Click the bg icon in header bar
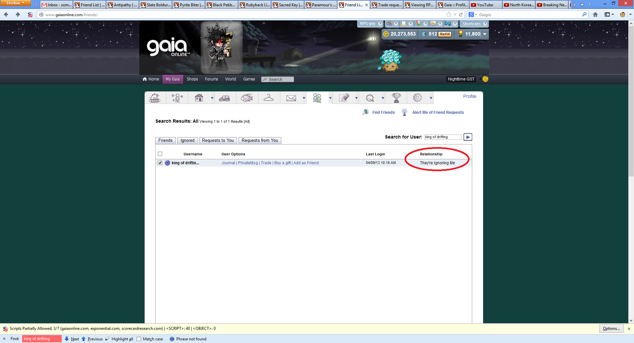Viewport: 634px width, 343px height. coord(448,23)
